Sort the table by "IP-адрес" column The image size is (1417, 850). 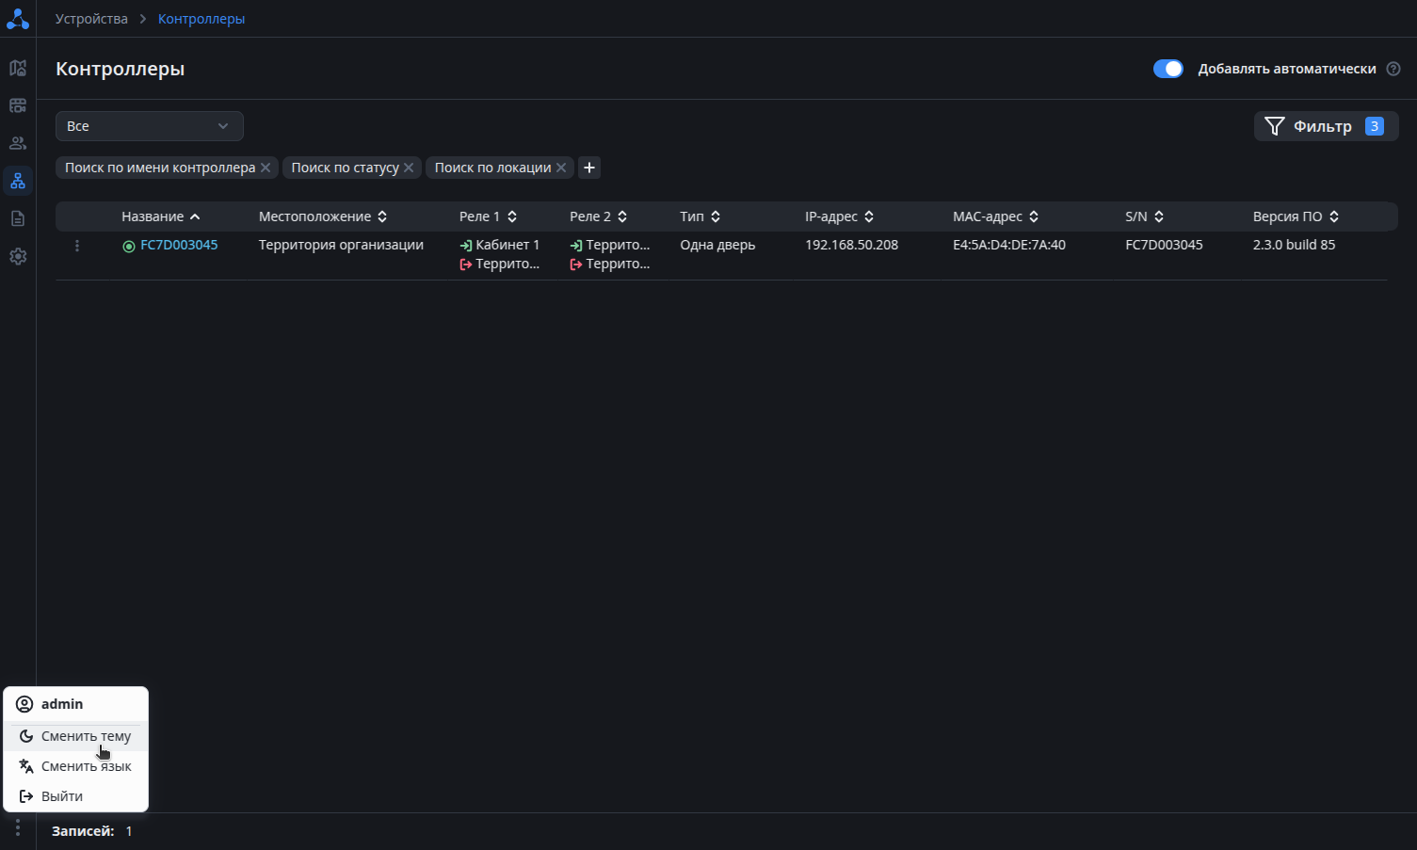[839, 217]
